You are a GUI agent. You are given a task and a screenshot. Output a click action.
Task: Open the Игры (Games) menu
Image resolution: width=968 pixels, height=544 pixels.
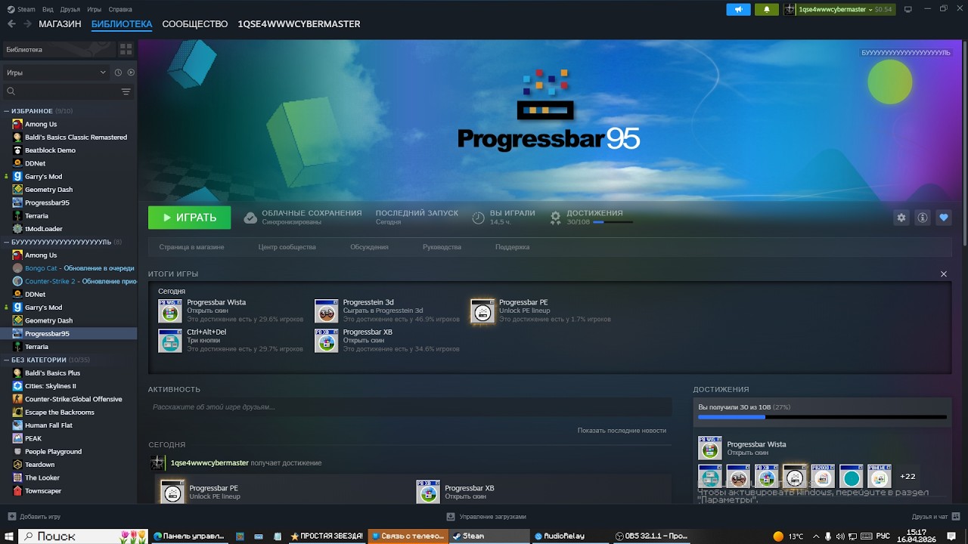94,9
